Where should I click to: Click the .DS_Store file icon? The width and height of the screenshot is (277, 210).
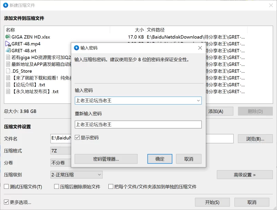8,71
